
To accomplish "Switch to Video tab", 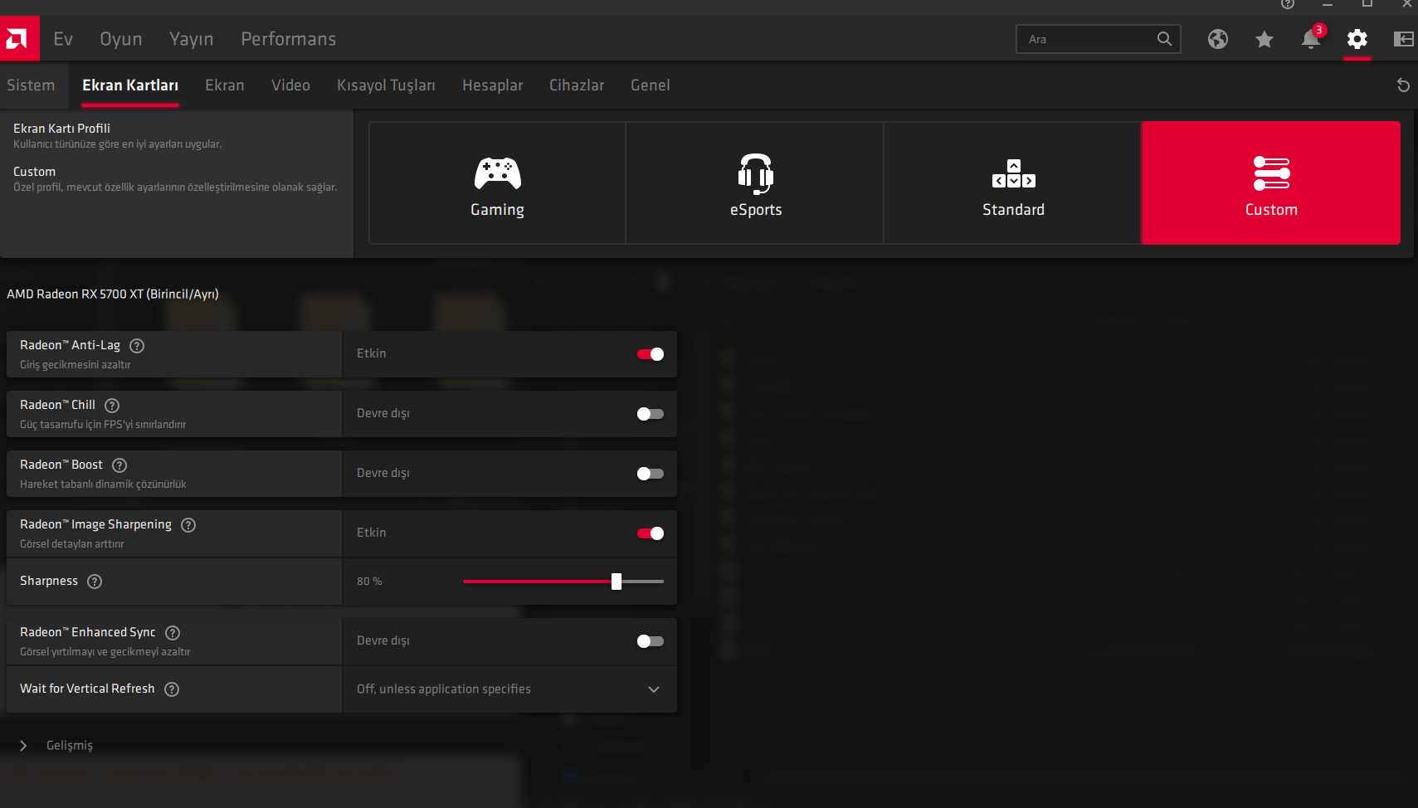I will (290, 85).
